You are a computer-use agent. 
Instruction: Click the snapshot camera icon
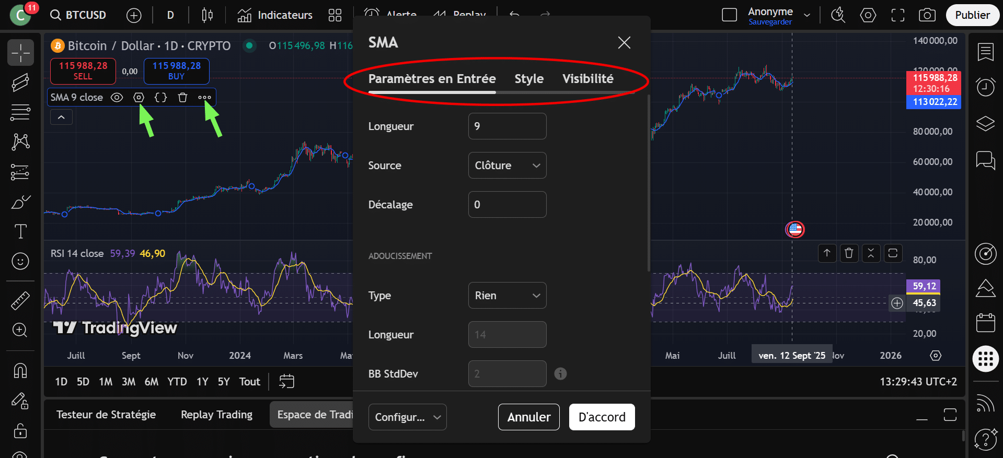click(x=927, y=15)
